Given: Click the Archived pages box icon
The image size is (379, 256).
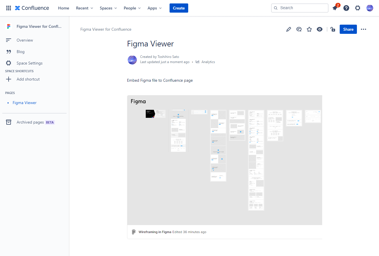Looking at the screenshot, I should tap(9, 122).
